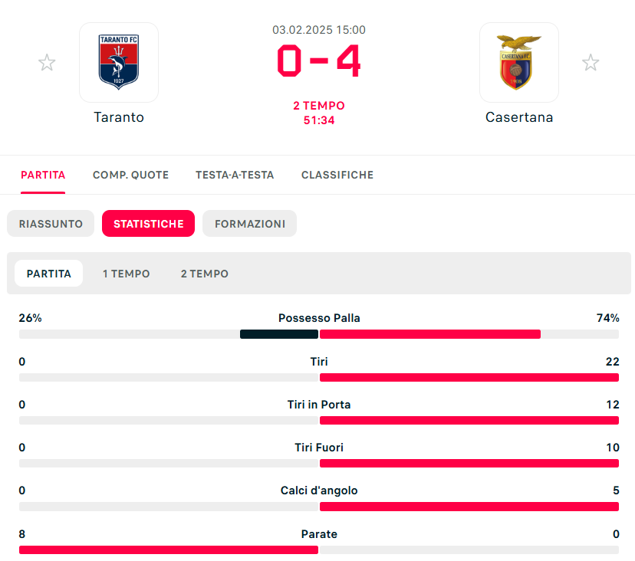Go to the Classifiche tab
Screen dimensions: 635x561
click(337, 175)
